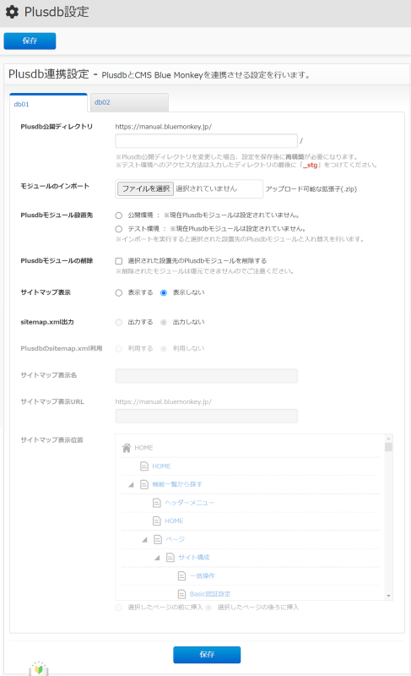Click the house icon at tree root
Viewport: 411px width, 676px height.
pos(127,448)
